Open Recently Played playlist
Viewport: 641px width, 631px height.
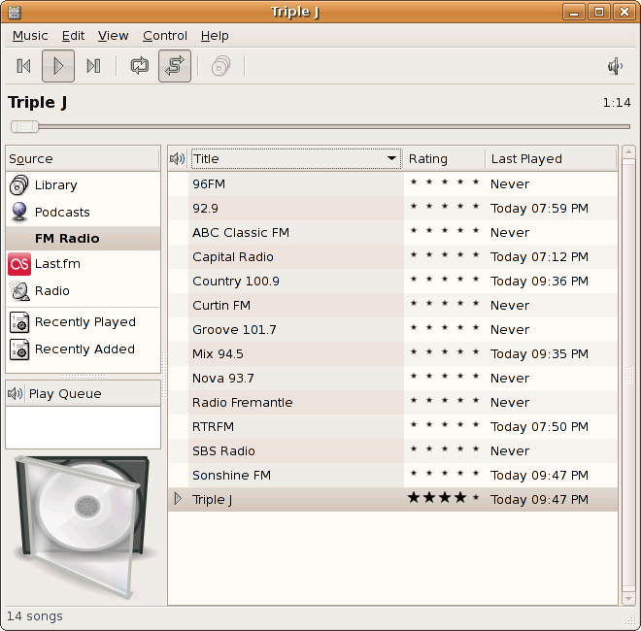pos(83,322)
